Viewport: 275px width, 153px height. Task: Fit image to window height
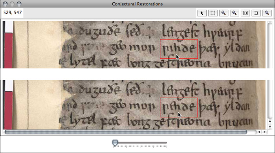pyautogui.click(x=256, y=13)
